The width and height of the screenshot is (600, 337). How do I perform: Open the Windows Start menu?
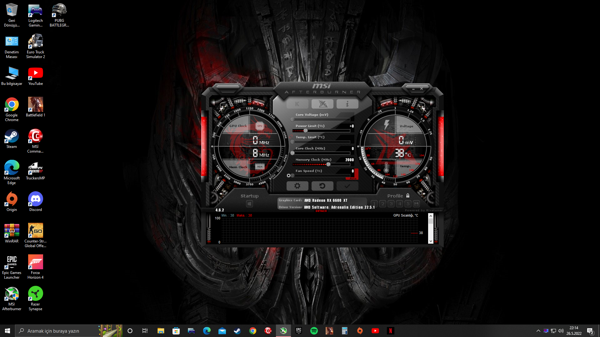[x=7, y=331]
